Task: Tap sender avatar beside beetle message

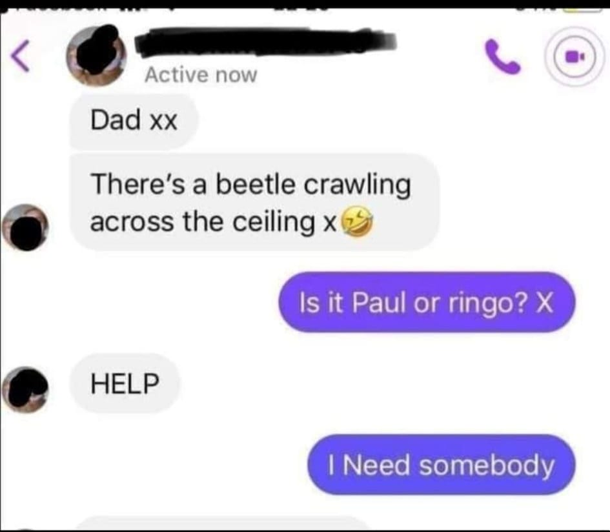Action: [x=25, y=227]
